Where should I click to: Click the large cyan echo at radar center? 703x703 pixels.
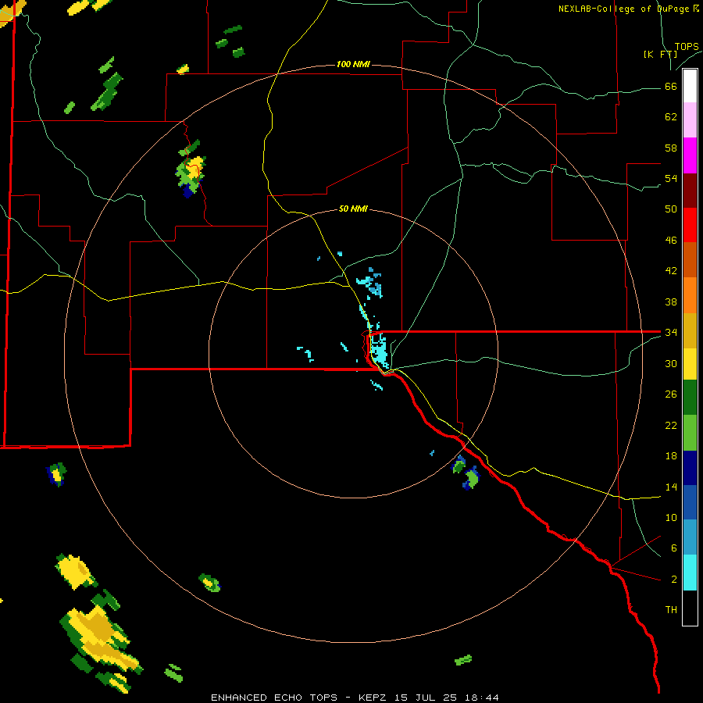pos(379,351)
